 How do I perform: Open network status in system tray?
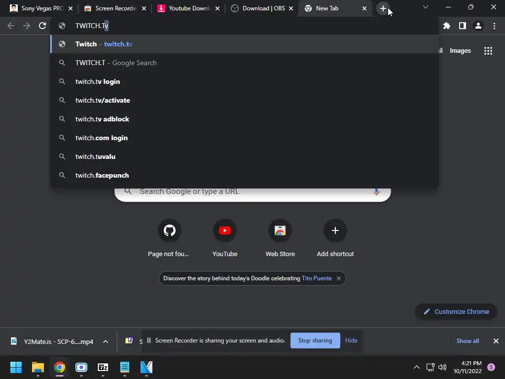pyautogui.click(x=430, y=367)
